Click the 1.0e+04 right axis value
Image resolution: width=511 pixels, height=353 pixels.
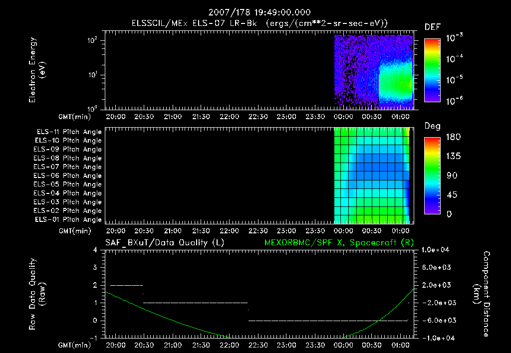pos(435,250)
